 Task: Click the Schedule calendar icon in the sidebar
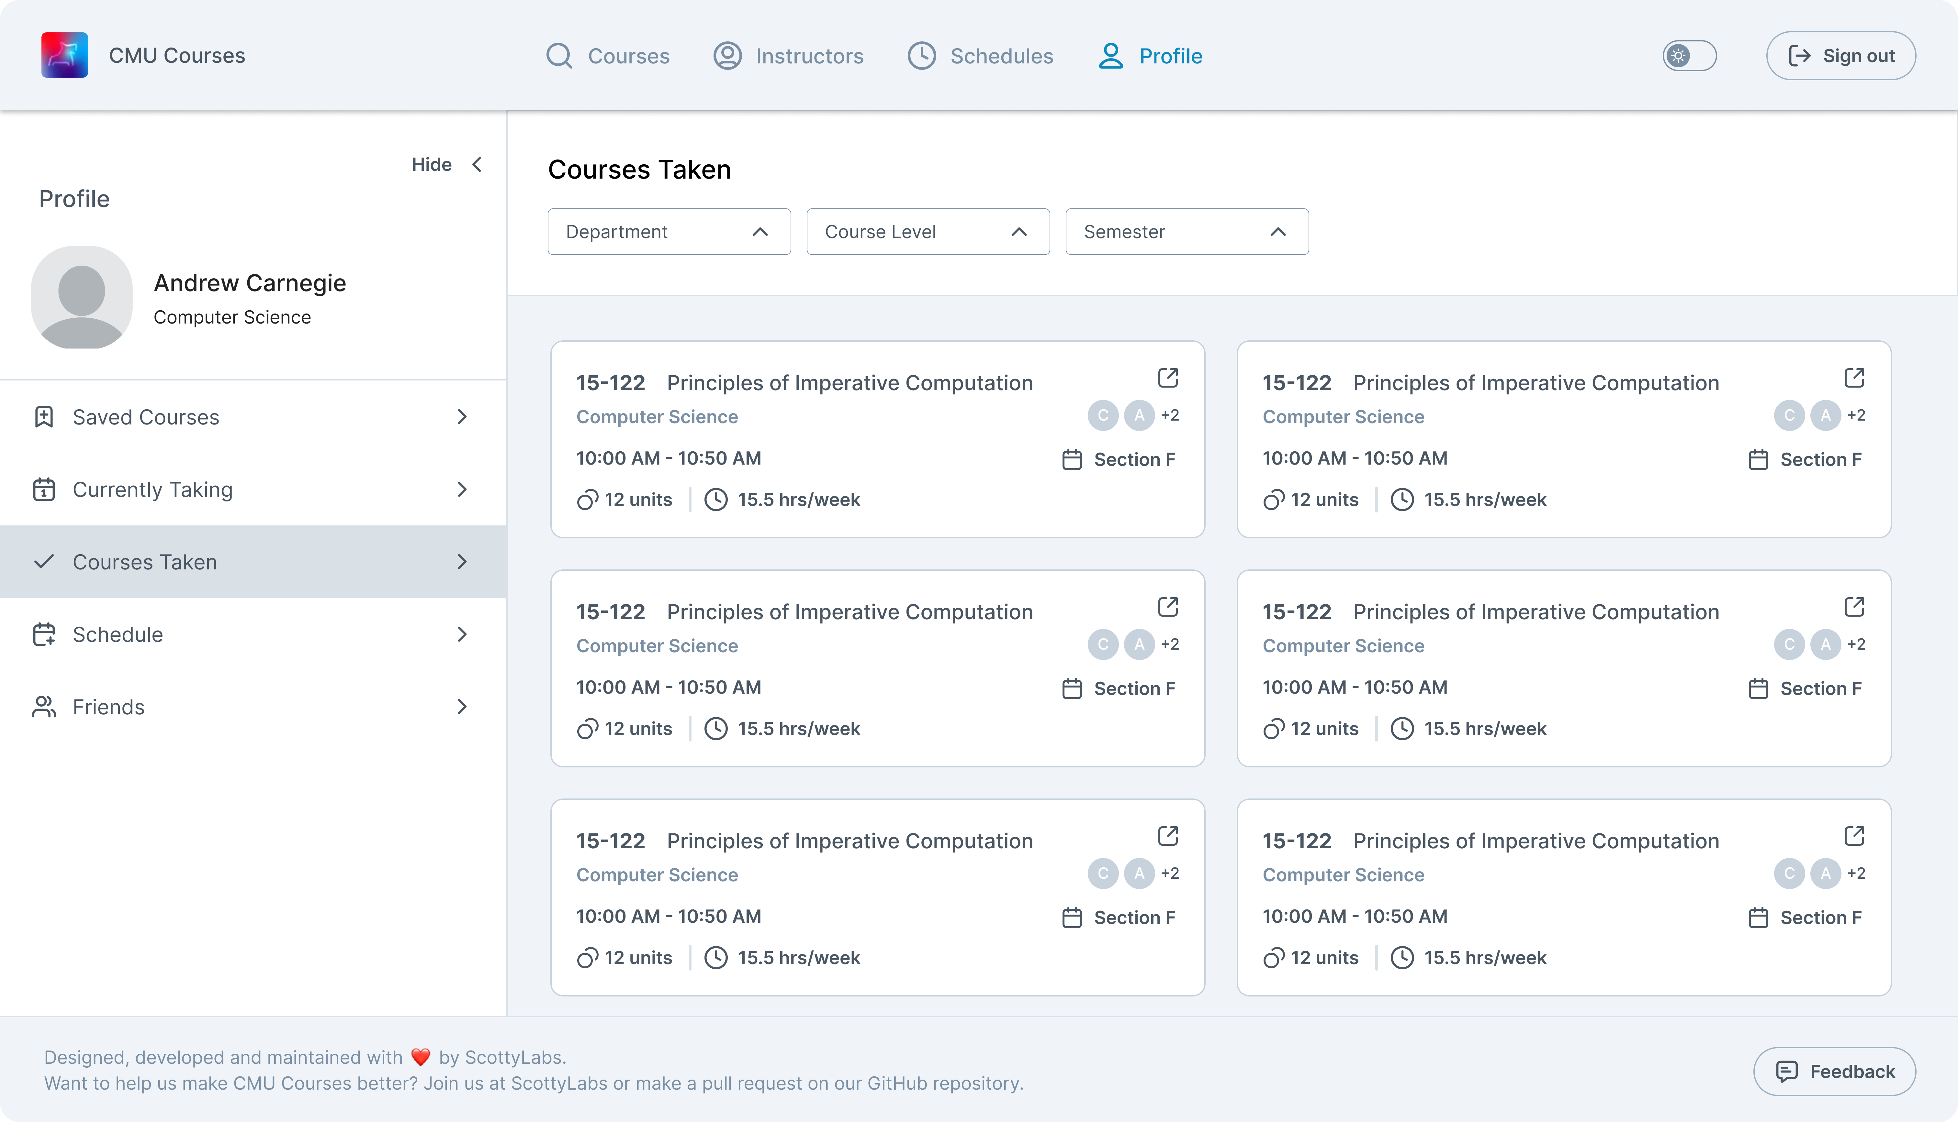(x=44, y=634)
